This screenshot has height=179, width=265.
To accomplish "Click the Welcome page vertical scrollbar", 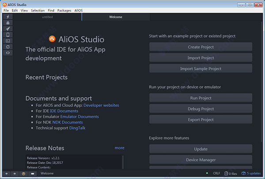I will click(x=262, y=81).
